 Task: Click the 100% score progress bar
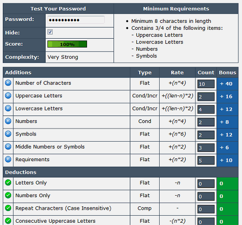[67, 44]
